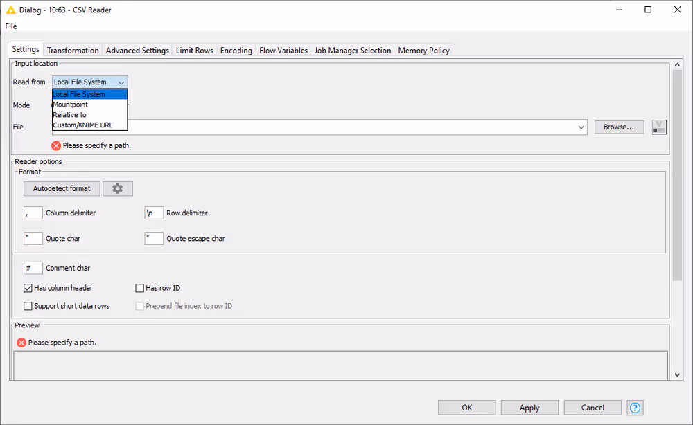Enable the Has row ID option

pos(139,287)
